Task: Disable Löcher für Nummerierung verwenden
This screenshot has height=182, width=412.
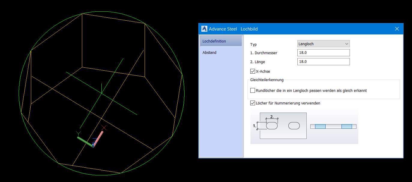Action: (252, 103)
